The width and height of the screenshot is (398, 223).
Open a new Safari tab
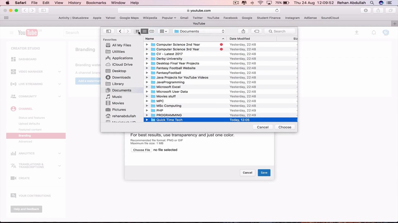point(395,24)
